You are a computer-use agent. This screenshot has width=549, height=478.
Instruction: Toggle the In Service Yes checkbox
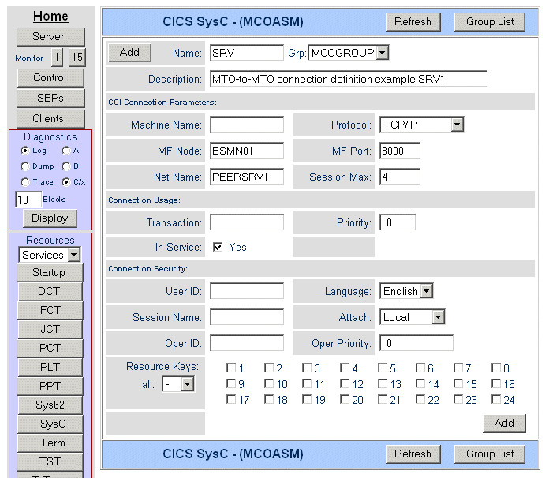tap(218, 247)
